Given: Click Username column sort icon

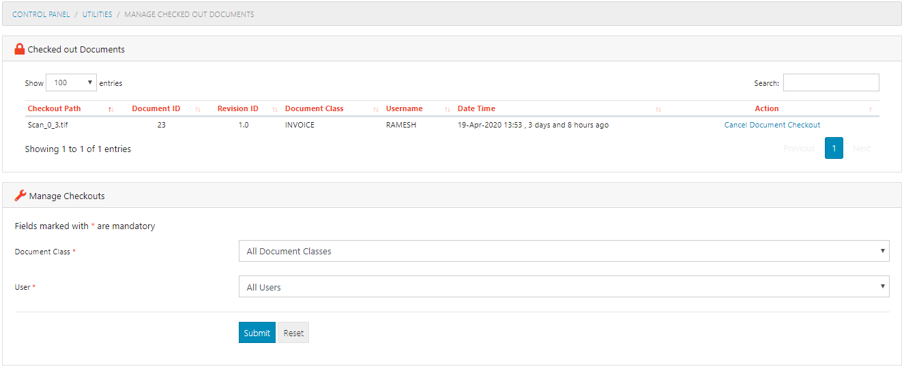Looking at the screenshot, I should [448, 109].
